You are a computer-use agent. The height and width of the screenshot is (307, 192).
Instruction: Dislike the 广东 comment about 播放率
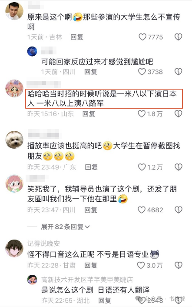[x=178, y=167]
